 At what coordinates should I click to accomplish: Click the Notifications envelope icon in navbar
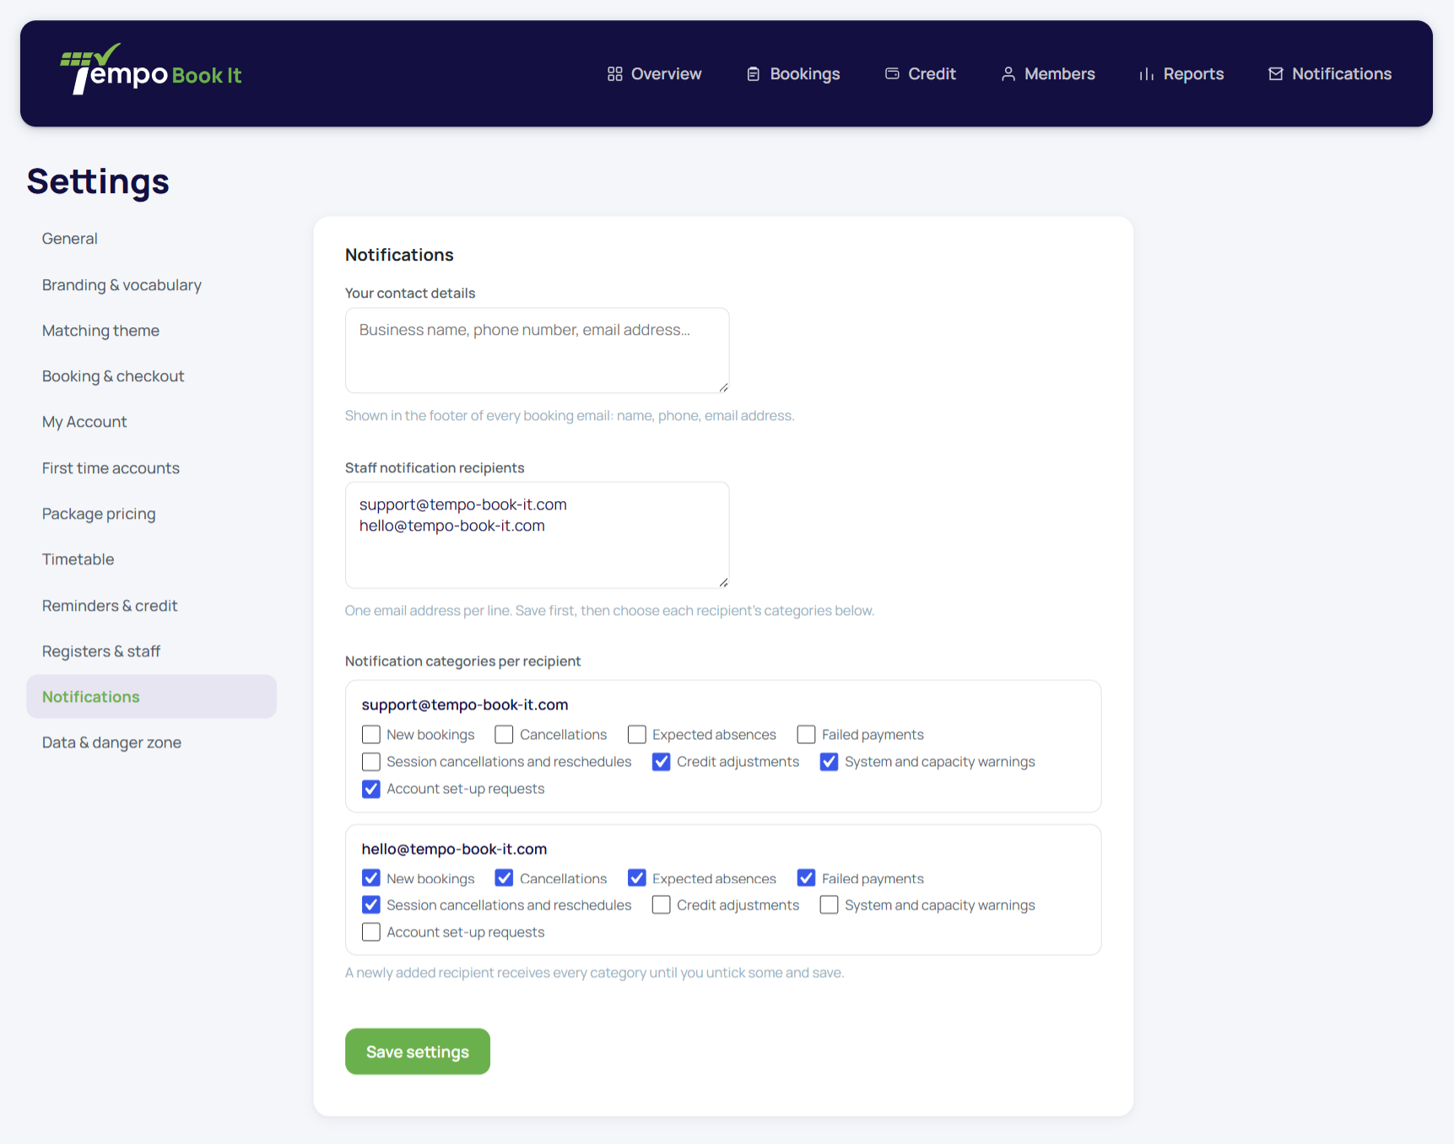pyautogui.click(x=1276, y=74)
